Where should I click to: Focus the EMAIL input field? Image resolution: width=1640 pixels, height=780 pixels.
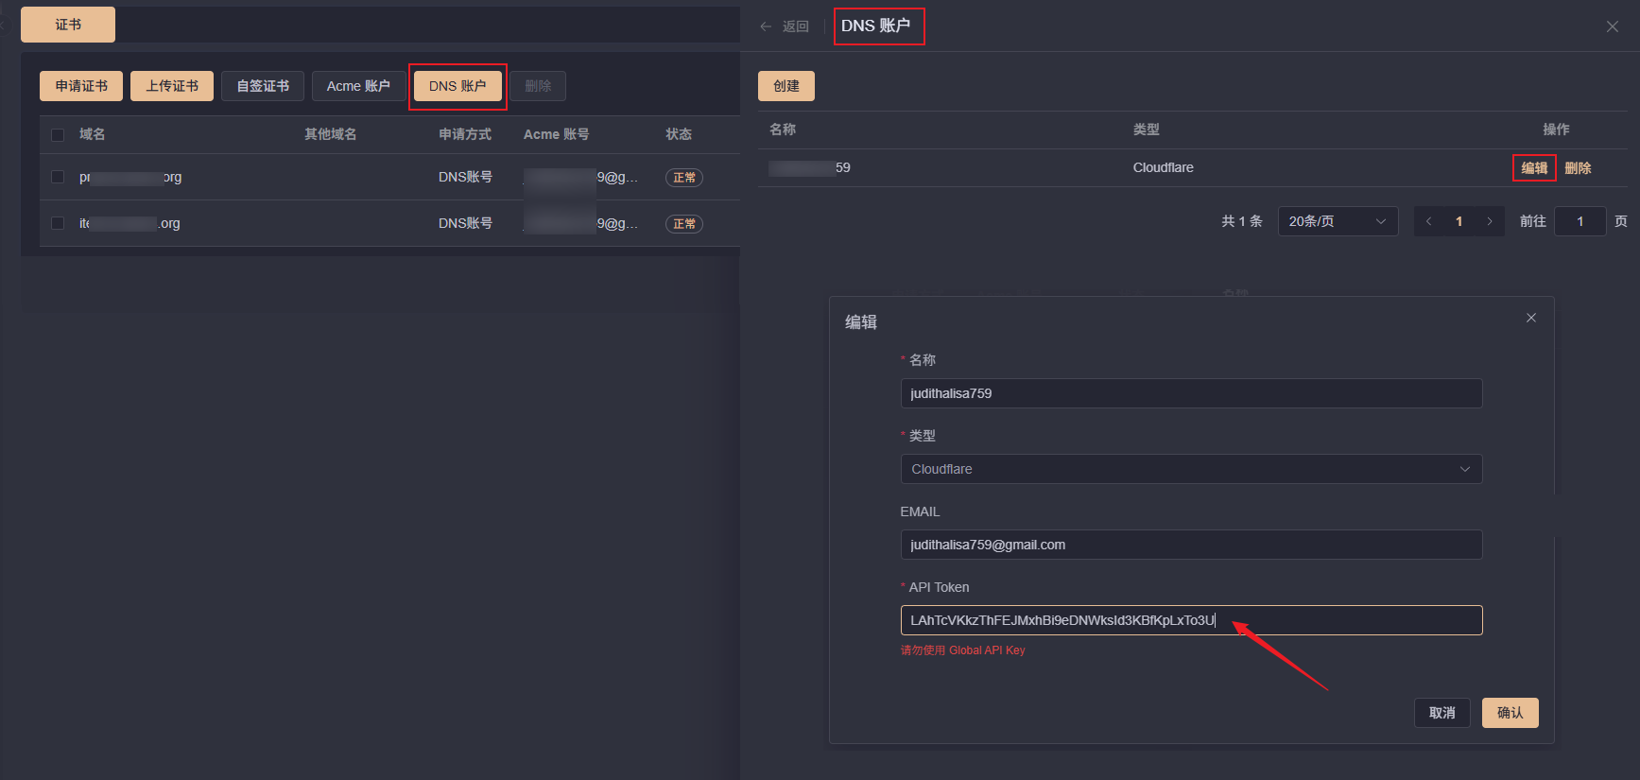point(1191,545)
